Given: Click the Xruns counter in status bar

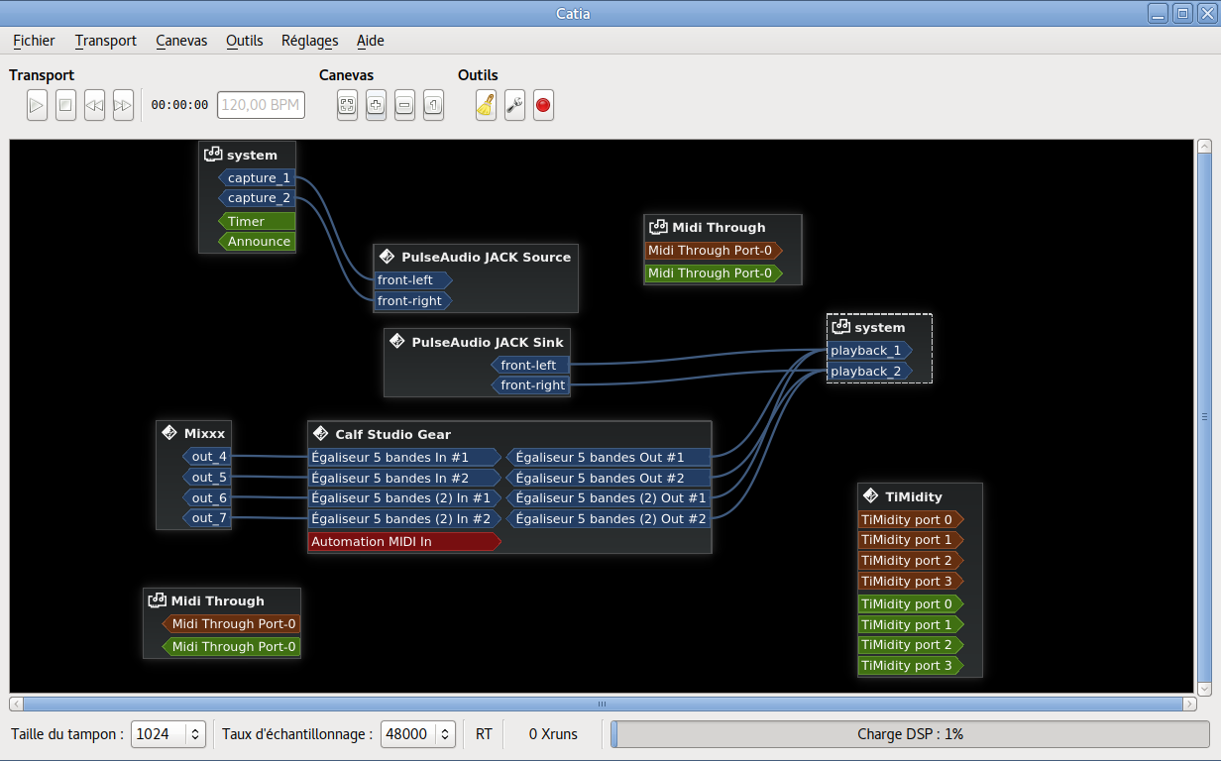Looking at the screenshot, I should (x=553, y=734).
